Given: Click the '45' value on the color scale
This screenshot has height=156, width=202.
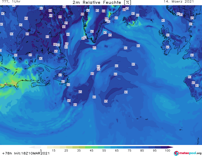Looking at the screenshot, I should coord(91,150).
